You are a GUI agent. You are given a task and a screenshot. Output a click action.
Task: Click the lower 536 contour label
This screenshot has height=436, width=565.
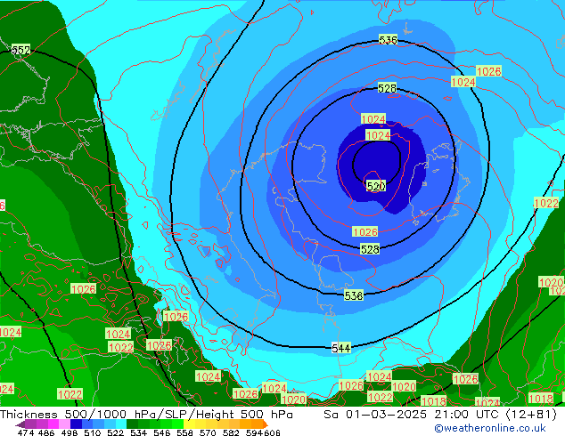[x=354, y=295]
